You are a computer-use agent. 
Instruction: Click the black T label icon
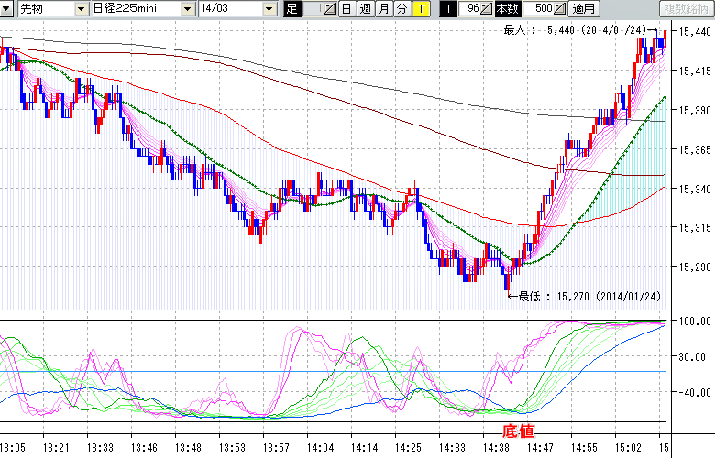(x=448, y=9)
